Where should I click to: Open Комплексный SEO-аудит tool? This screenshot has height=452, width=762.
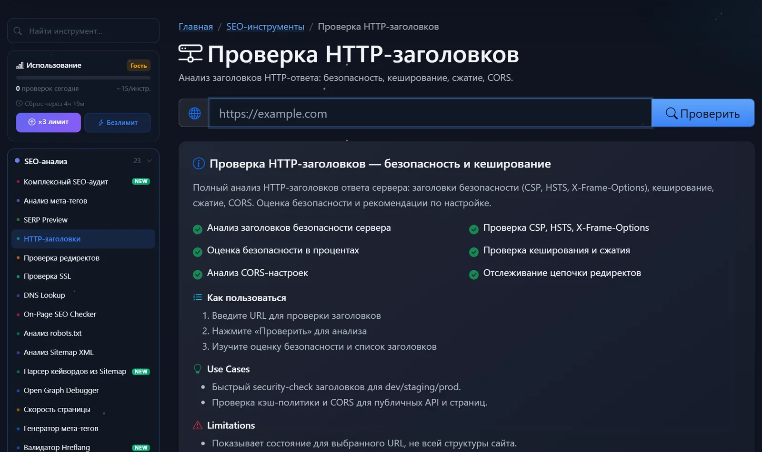point(83,182)
